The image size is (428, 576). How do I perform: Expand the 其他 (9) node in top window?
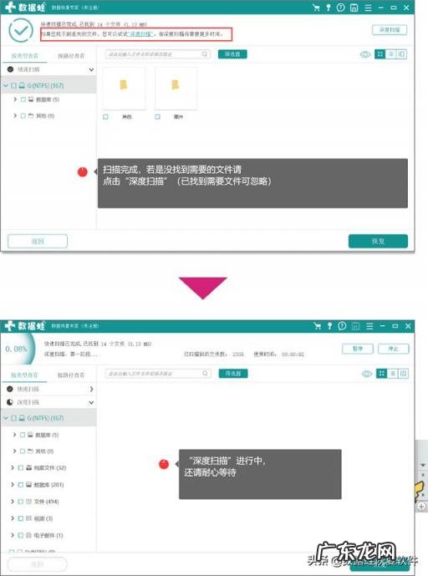(x=15, y=115)
